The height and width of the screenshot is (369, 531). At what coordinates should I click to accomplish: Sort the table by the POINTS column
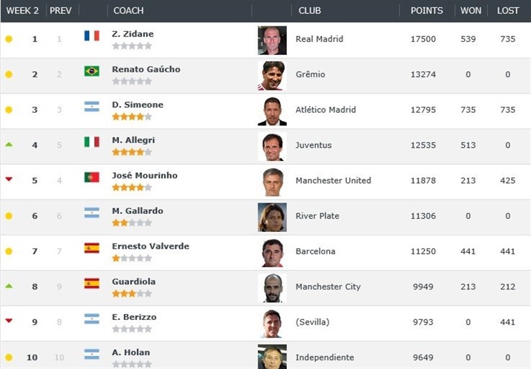click(x=427, y=11)
